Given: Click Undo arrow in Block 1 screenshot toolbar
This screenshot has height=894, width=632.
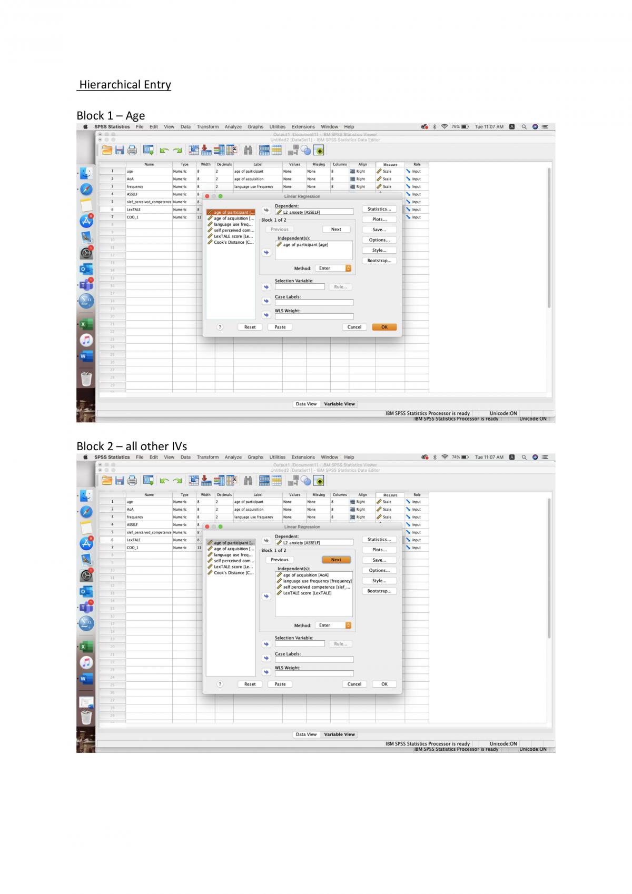Looking at the screenshot, I should pyautogui.click(x=164, y=151).
